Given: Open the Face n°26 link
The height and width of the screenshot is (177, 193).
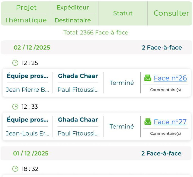Looking at the screenshot, I should point(170,78).
